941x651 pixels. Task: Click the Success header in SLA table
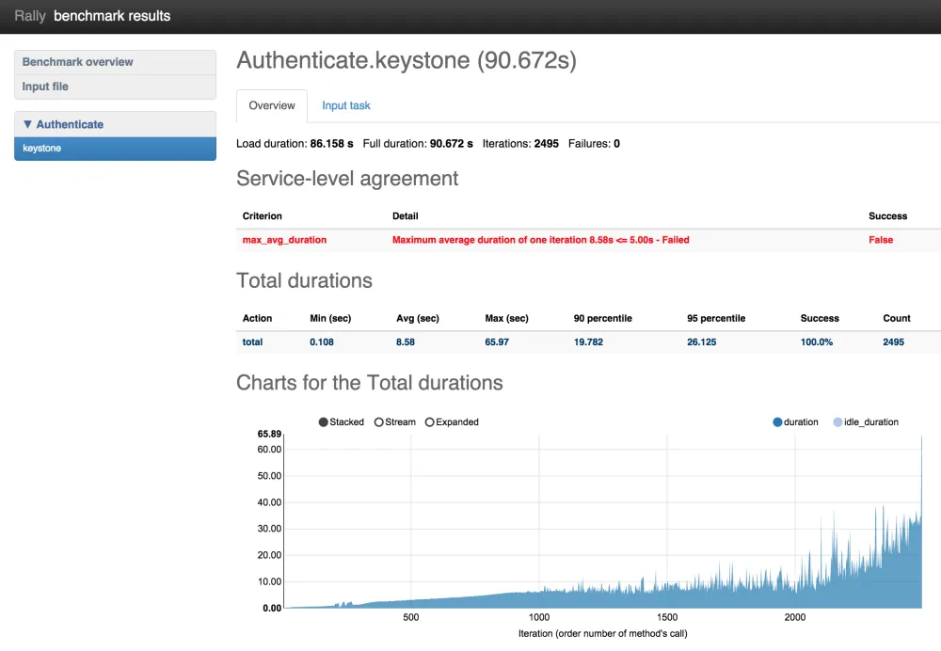point(887,216)
